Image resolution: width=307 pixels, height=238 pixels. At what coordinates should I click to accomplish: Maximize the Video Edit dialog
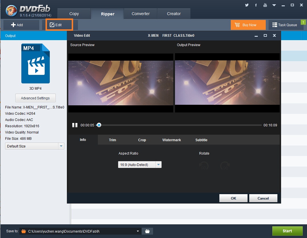(265, 36)
